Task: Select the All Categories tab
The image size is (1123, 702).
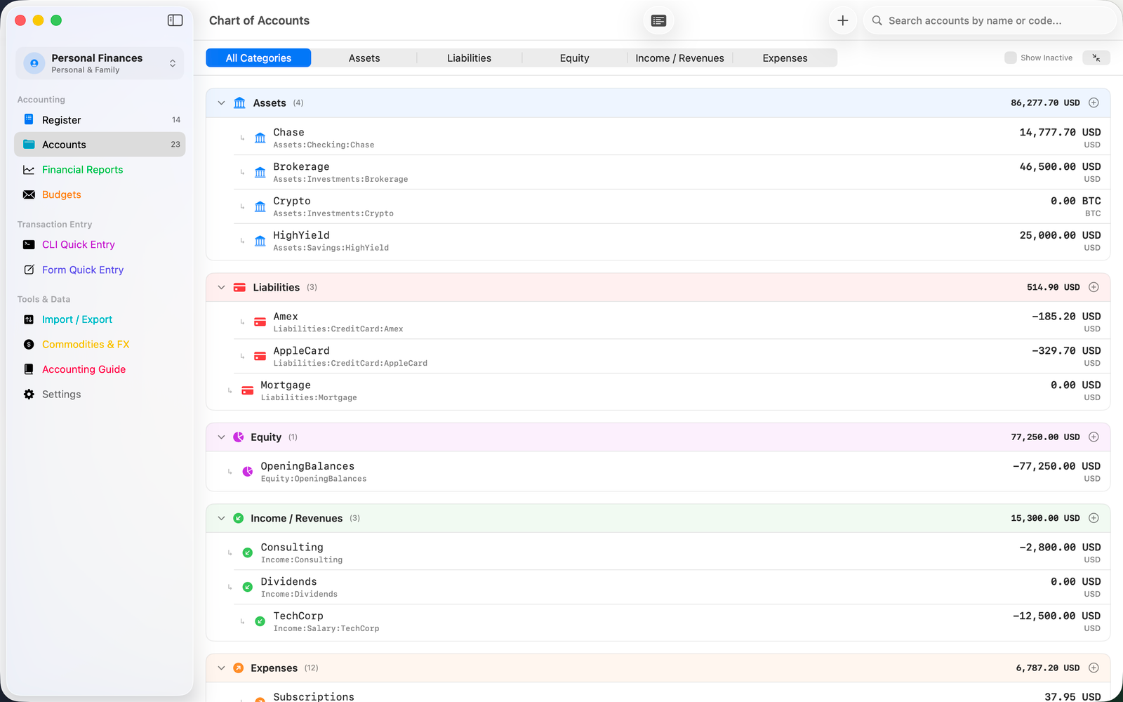Action: coord(258,58)
